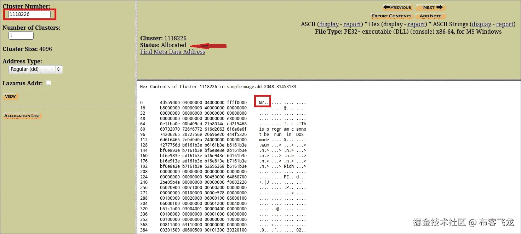
Task: Select the hex header line text
Action: point(218,87)
